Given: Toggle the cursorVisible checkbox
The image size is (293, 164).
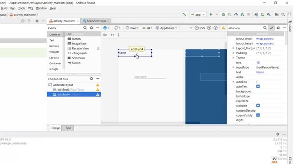Looking at the screenshot, I should point(258,115).
